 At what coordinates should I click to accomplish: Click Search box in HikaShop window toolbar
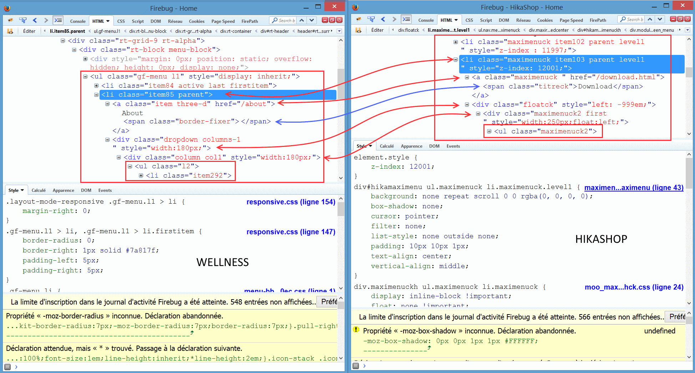pyautogui.click(x=631, y=19)
